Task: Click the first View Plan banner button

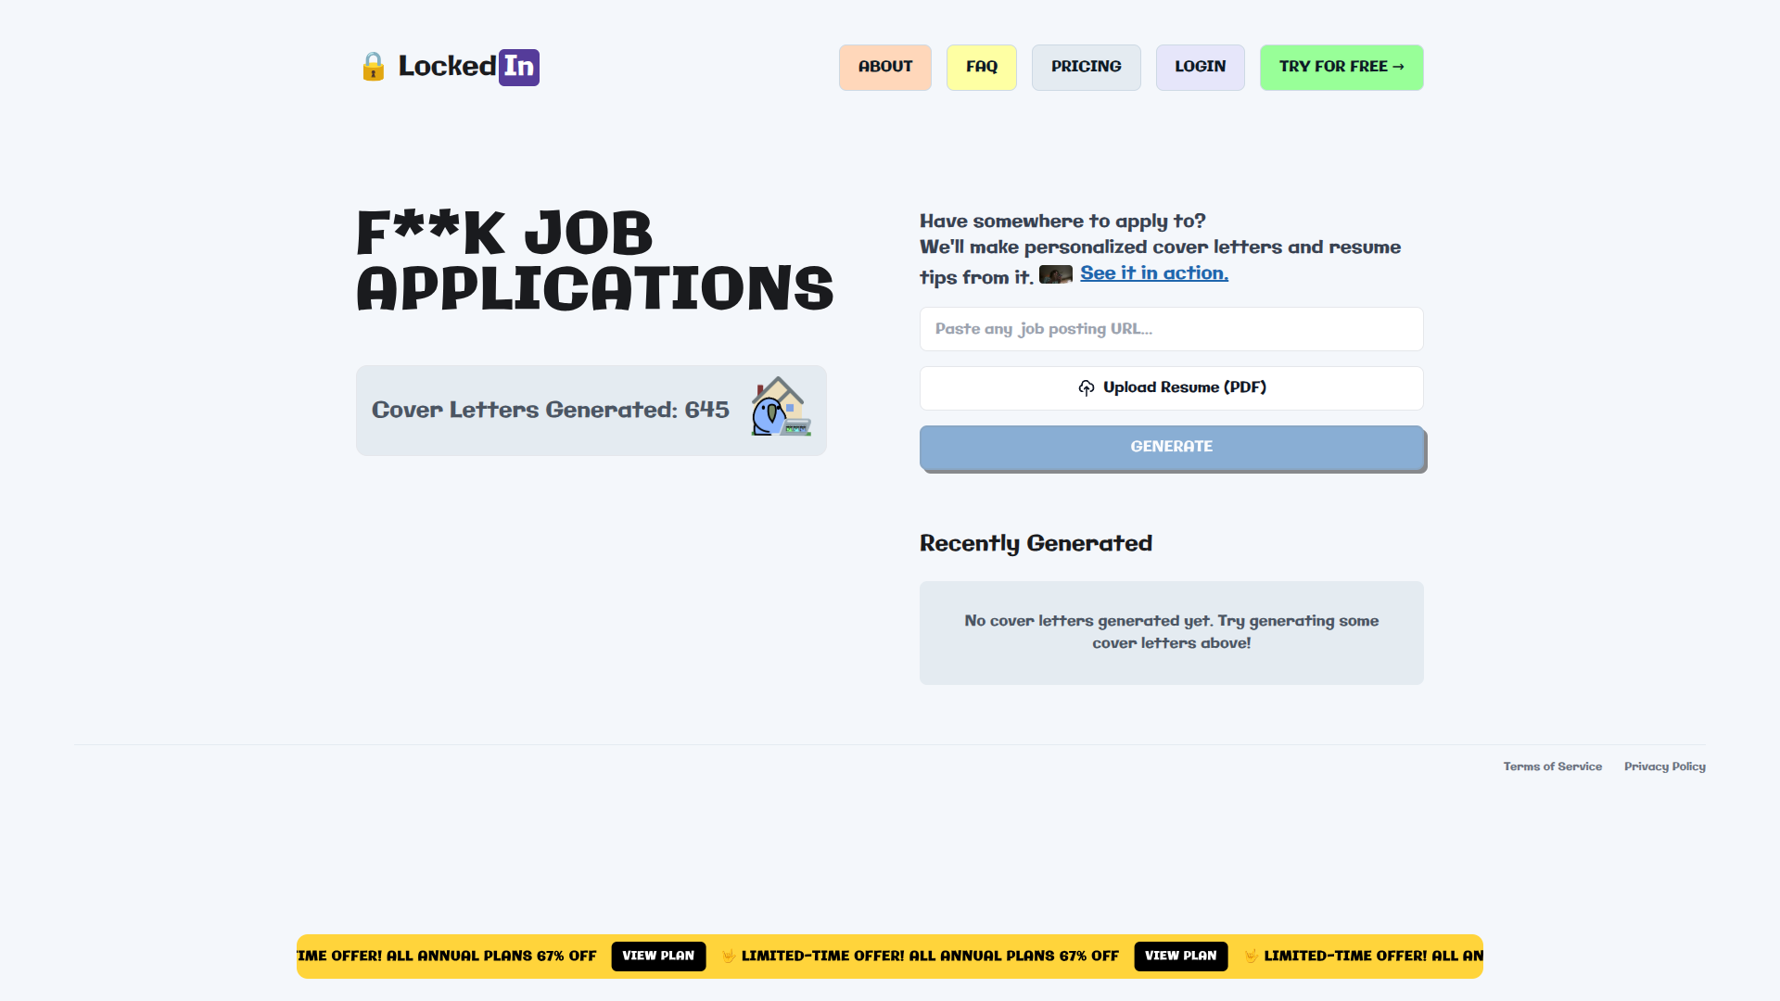Action: click(x=658, y=956)
